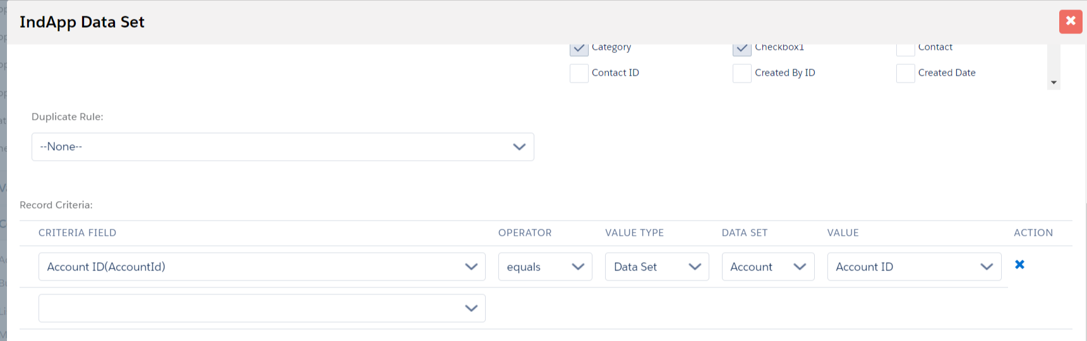1087x341 pixels.
Task: Uncheck the Checkbox1 field checkbox
Action: (x=742, y=49)
